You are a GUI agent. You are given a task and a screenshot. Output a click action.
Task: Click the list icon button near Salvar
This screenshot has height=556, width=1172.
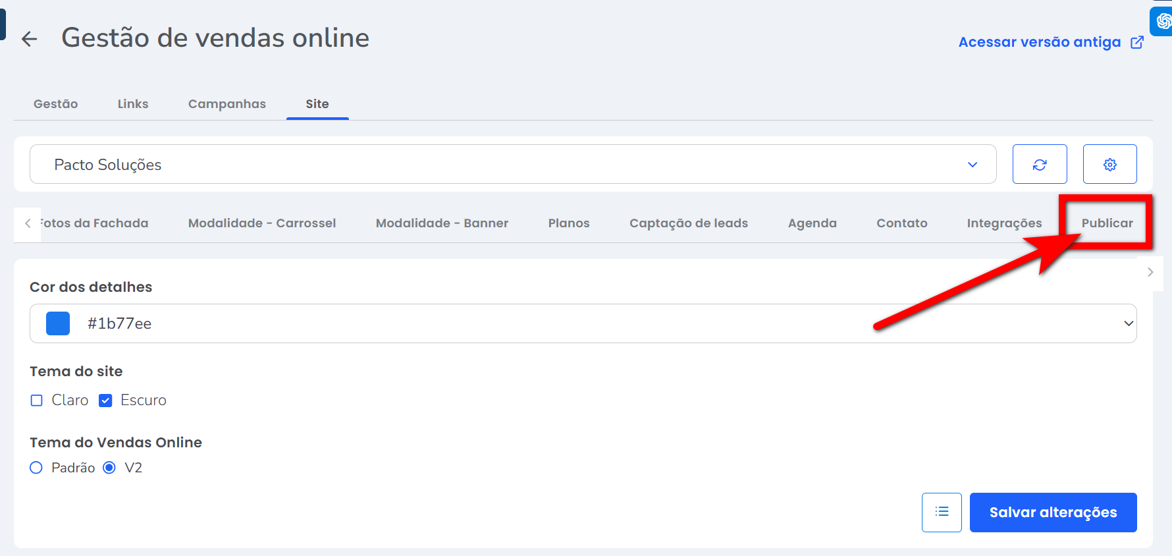[x=942, y=512]
